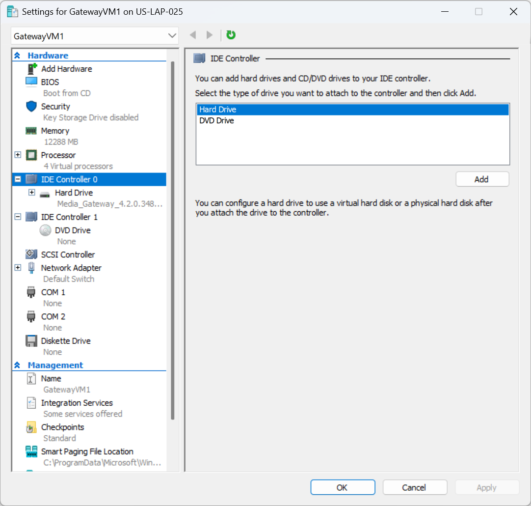Viewport: 531px width, 506px height.
Task: Click the forward navigation arrow
Action: coord(210,35)
